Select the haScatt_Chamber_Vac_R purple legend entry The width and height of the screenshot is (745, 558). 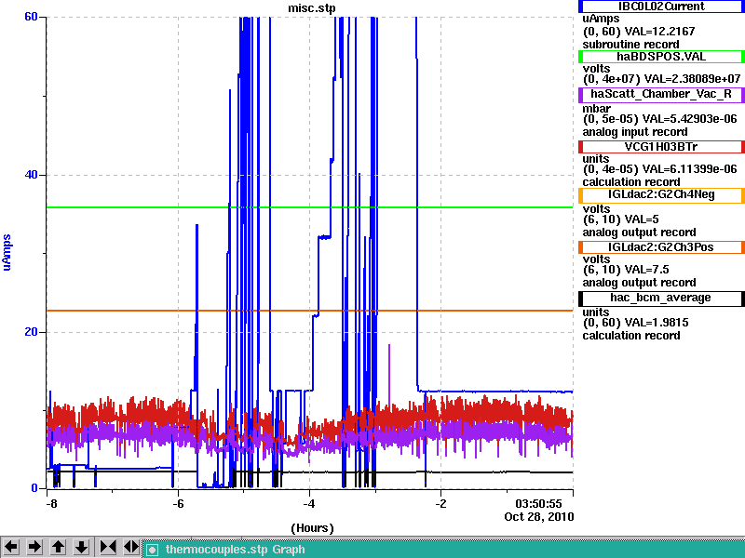[x=661, y=94]
